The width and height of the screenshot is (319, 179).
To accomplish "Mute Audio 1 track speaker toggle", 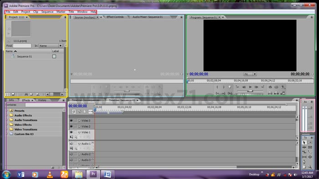I will [71, 144].
